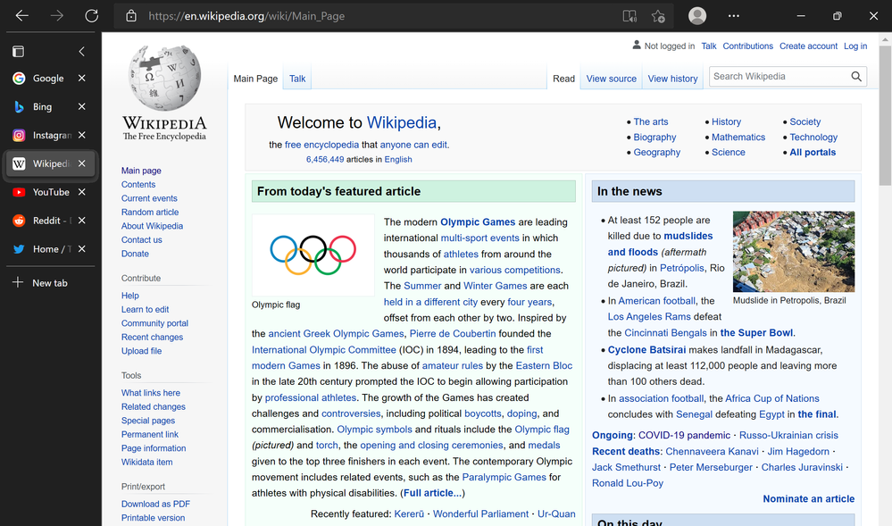892x526 pixels.
Task: Open the browser profile avatar
Action: pos(696,16)
